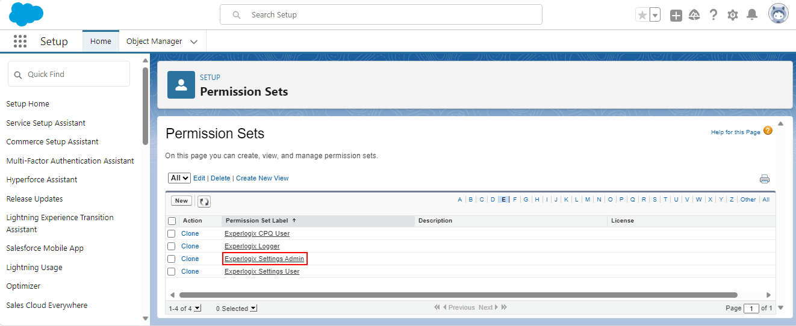Click the printable view printer icon
The height and width of the screenshot is (326, 796).
pos(765,179)
